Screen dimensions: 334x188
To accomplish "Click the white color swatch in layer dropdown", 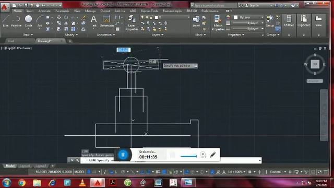I will coord(157,17).
